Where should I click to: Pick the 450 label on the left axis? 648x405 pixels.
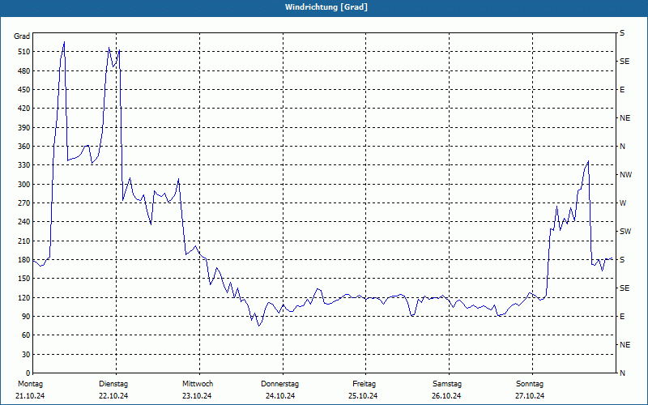point(23,90)
